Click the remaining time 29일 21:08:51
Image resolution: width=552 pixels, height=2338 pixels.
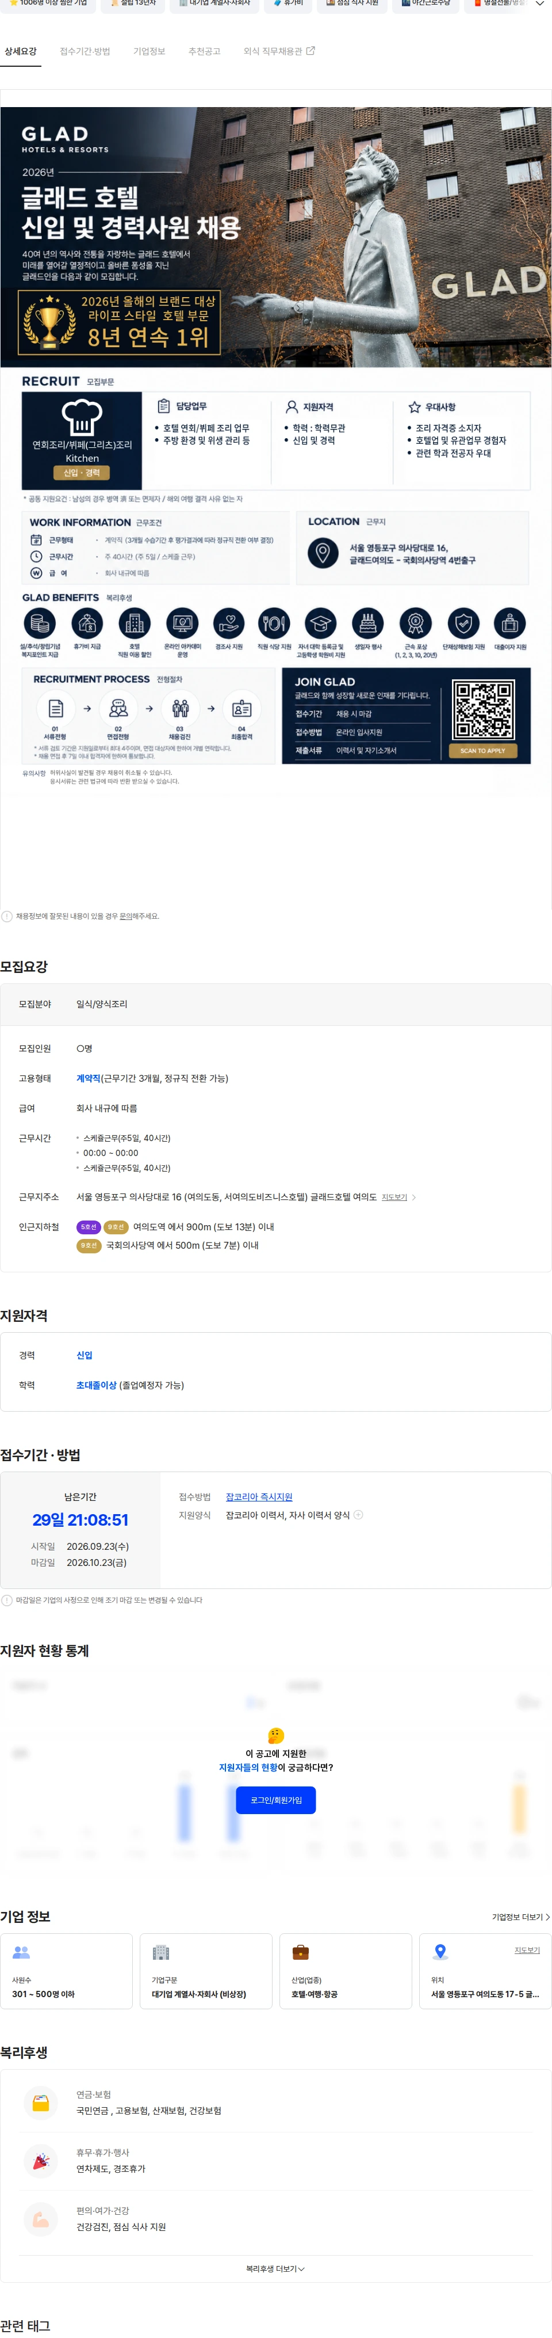click(80, 1519)
